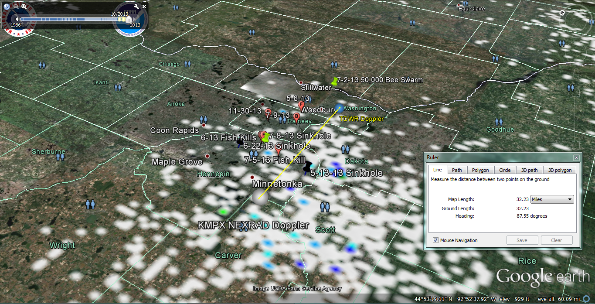595x304 pixels.
Task: Select the KMPX NEXRAD Doppler sphere marker
Action: (x=259, y=197)
